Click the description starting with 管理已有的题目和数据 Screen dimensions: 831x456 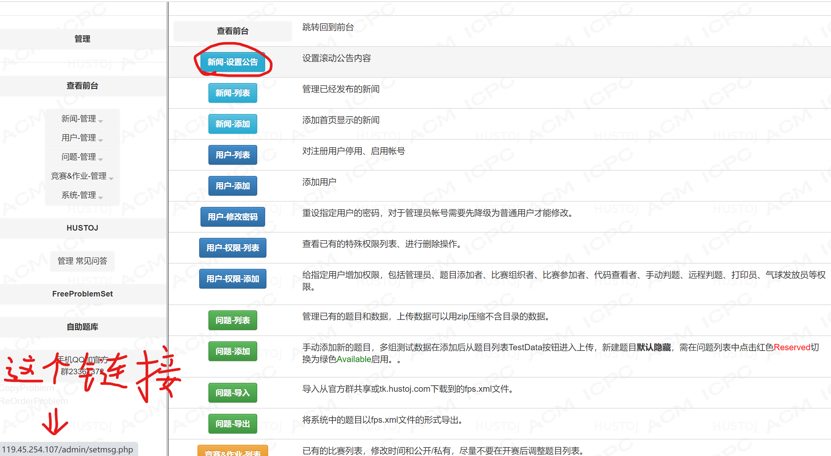[x=426, y=316]
